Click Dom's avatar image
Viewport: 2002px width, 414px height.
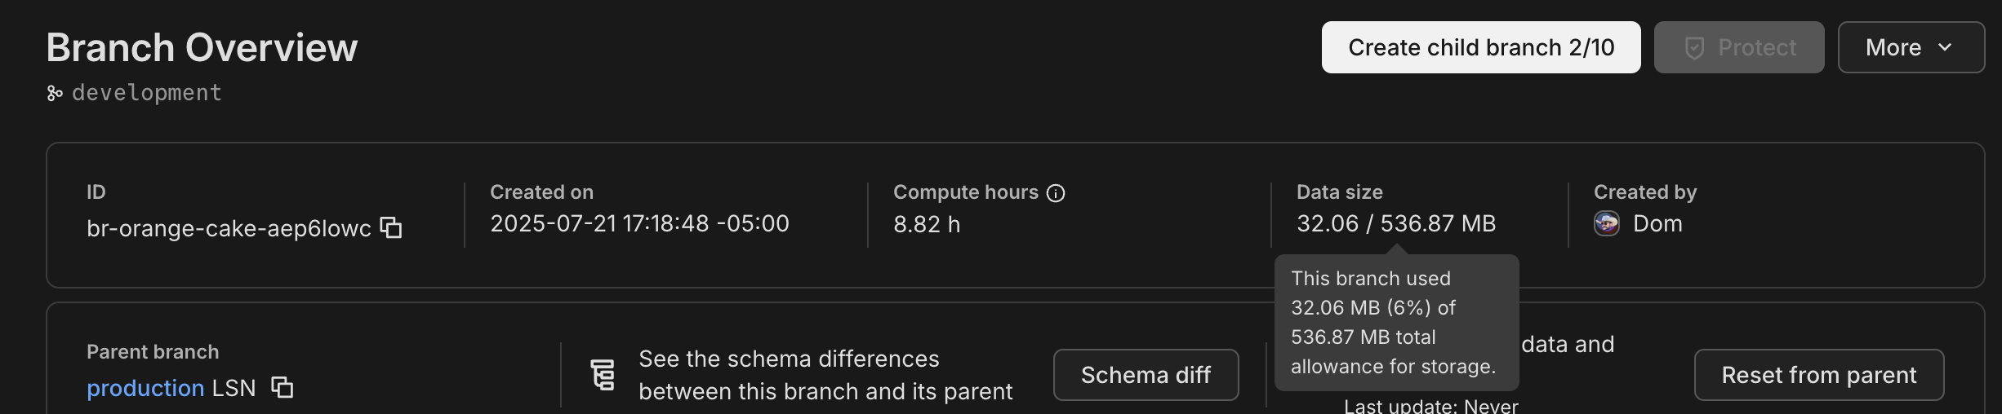[x=1607, y=223]
